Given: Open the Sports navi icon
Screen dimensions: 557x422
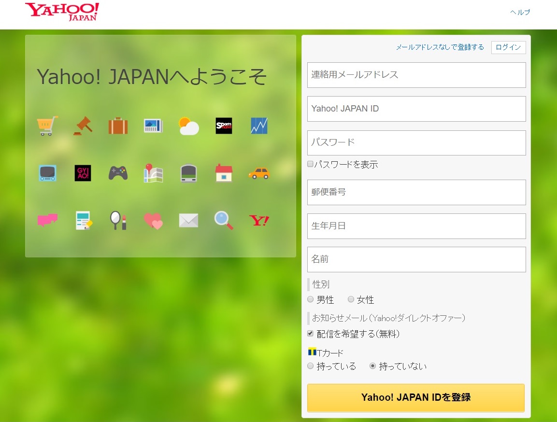Looking at the screenshot, I should click(x=224, y=126).
